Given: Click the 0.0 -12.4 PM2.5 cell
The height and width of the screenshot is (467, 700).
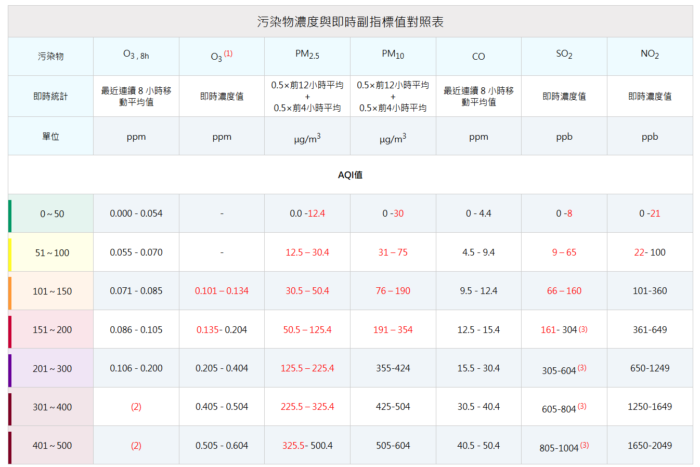Looking at the screenshot, I should 307,213.
